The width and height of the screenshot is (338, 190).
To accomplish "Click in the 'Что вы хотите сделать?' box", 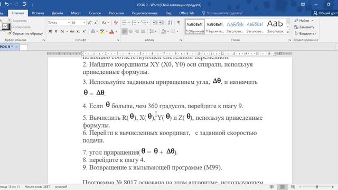I will point(222,13).
